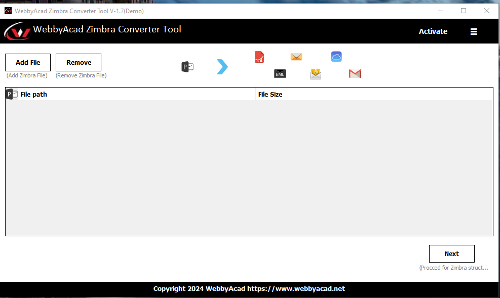
Task: Click the Gmail icon
Action: 355,74
